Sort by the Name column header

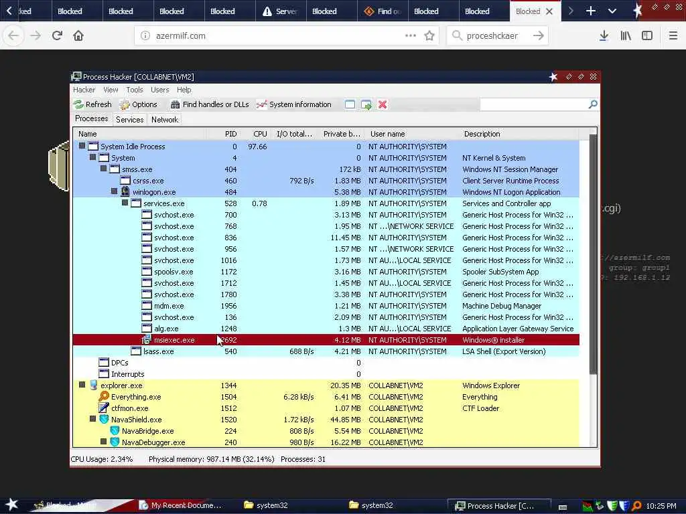coord(141,134)
